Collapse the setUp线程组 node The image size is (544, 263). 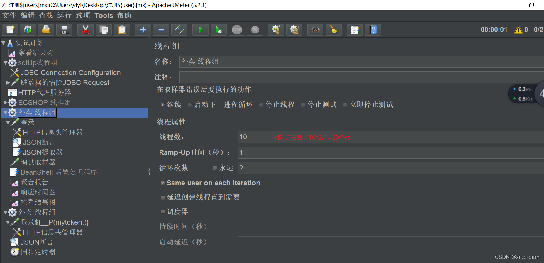(5, 63)
